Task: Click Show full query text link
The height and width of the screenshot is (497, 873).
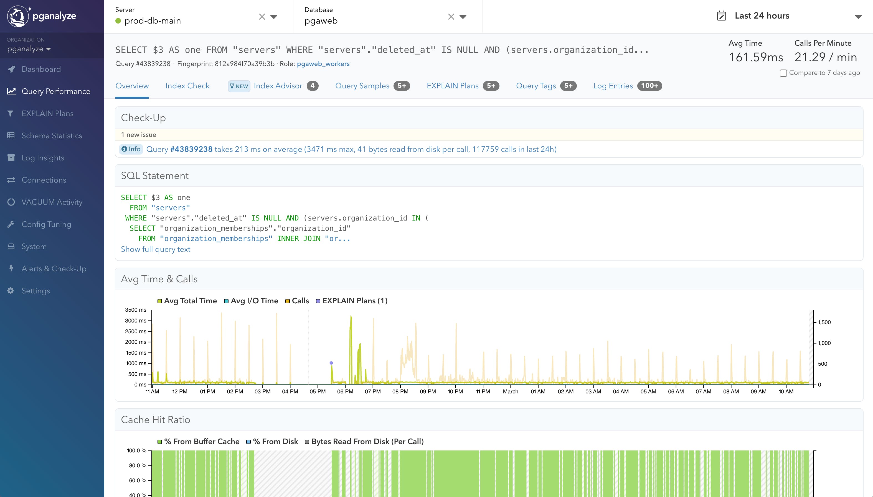Action: coord(156,249)
